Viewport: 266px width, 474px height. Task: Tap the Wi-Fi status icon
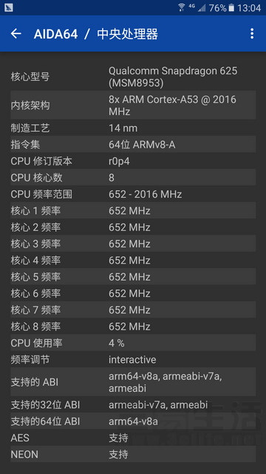[x=182, y=7]
